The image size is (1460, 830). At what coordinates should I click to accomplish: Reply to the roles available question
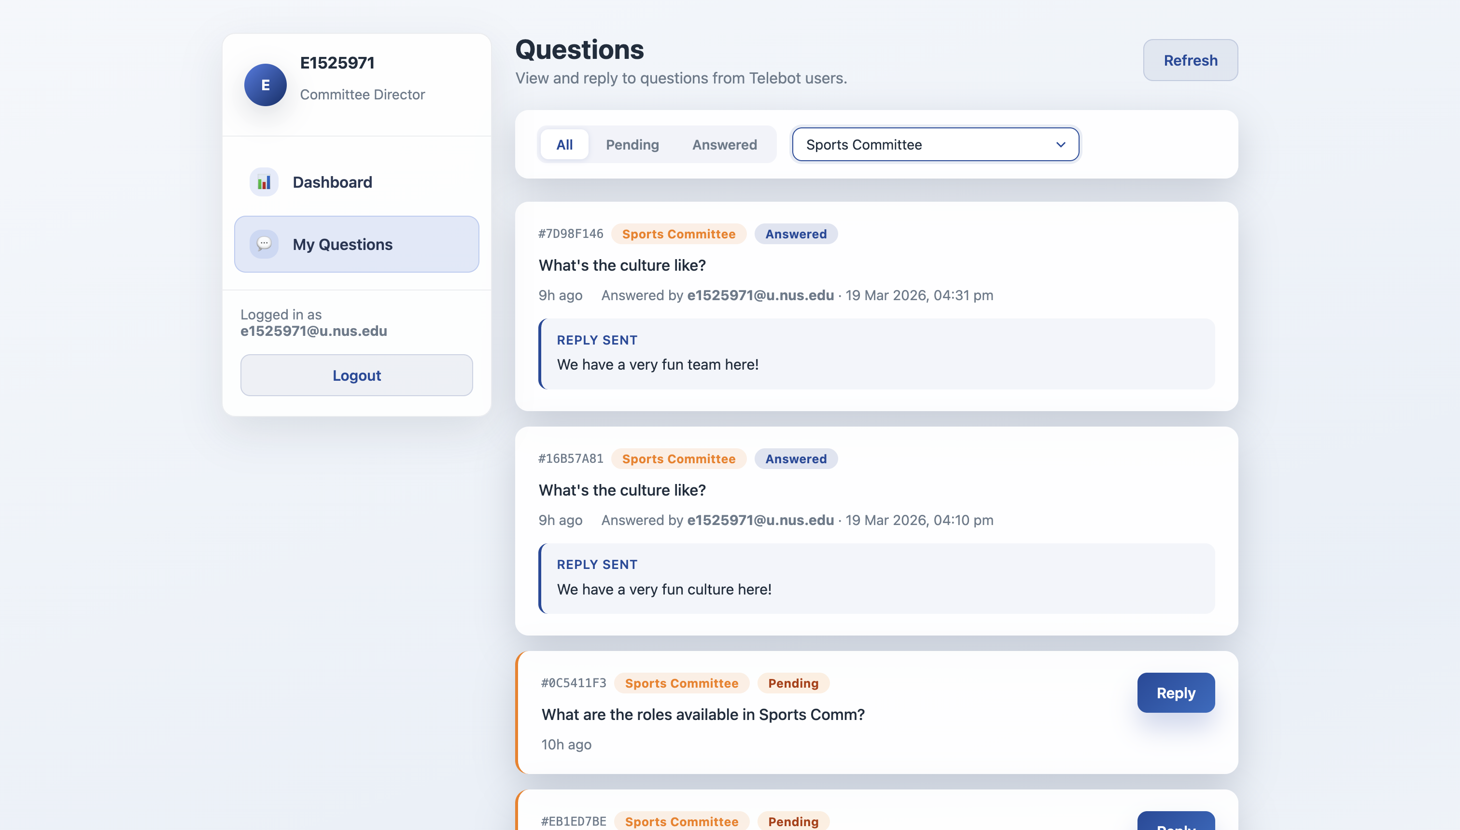(x=1176, y=692)
